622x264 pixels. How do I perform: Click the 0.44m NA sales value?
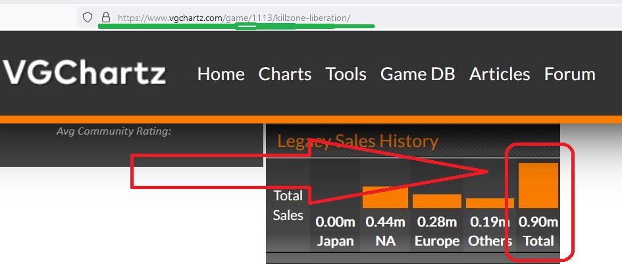tap(385, 222)
